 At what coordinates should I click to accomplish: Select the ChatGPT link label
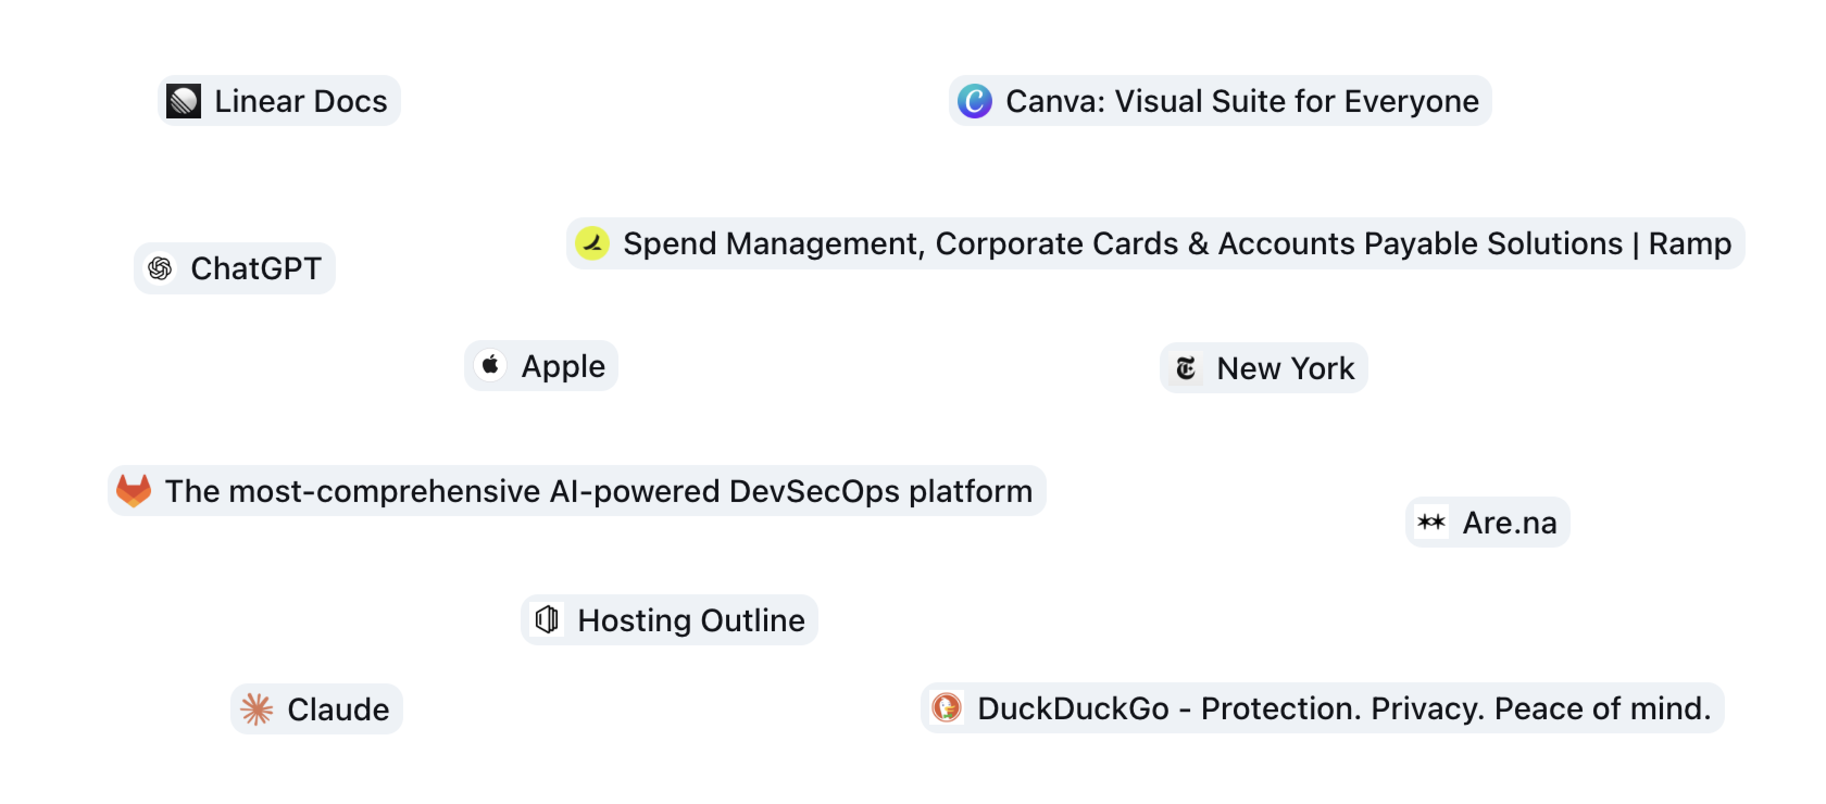point(256,268)
